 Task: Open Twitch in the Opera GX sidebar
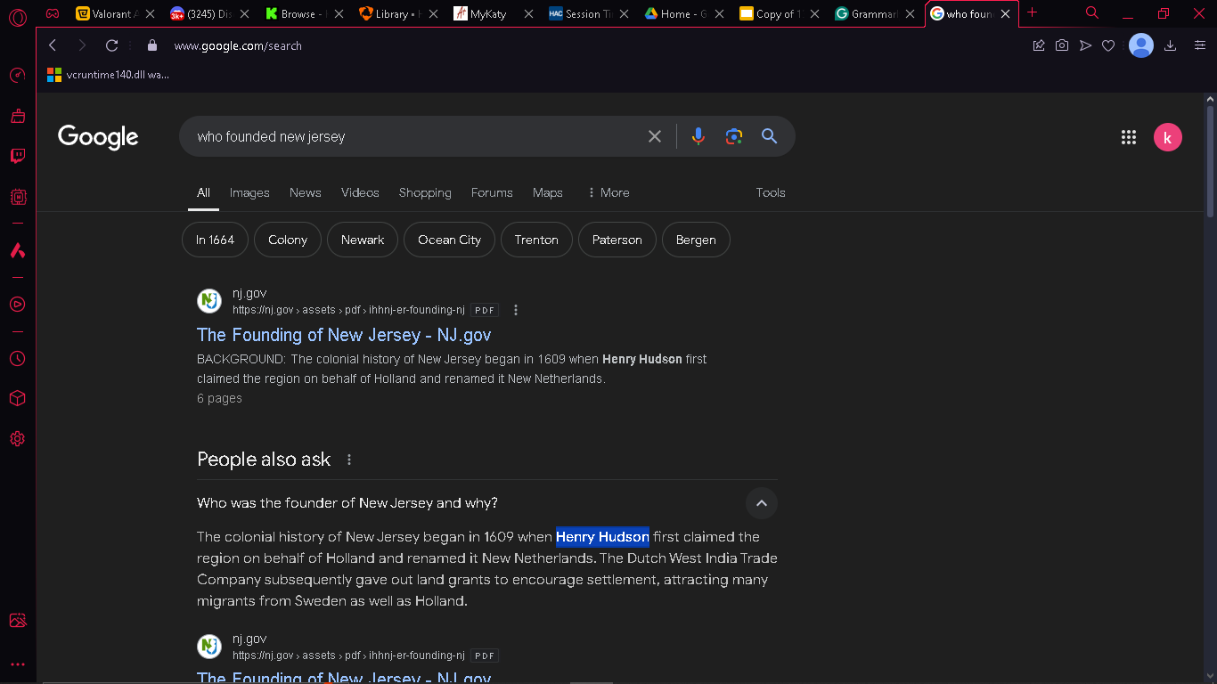click(17, 156)
